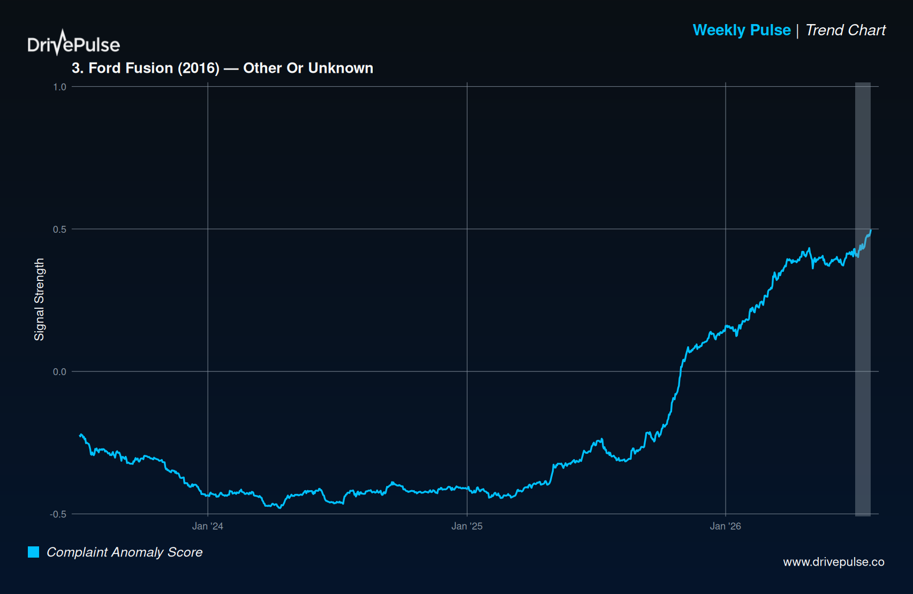Click the Jan '26 x-axis label
This screenshot has width=913, height=594.
point(726,526)
